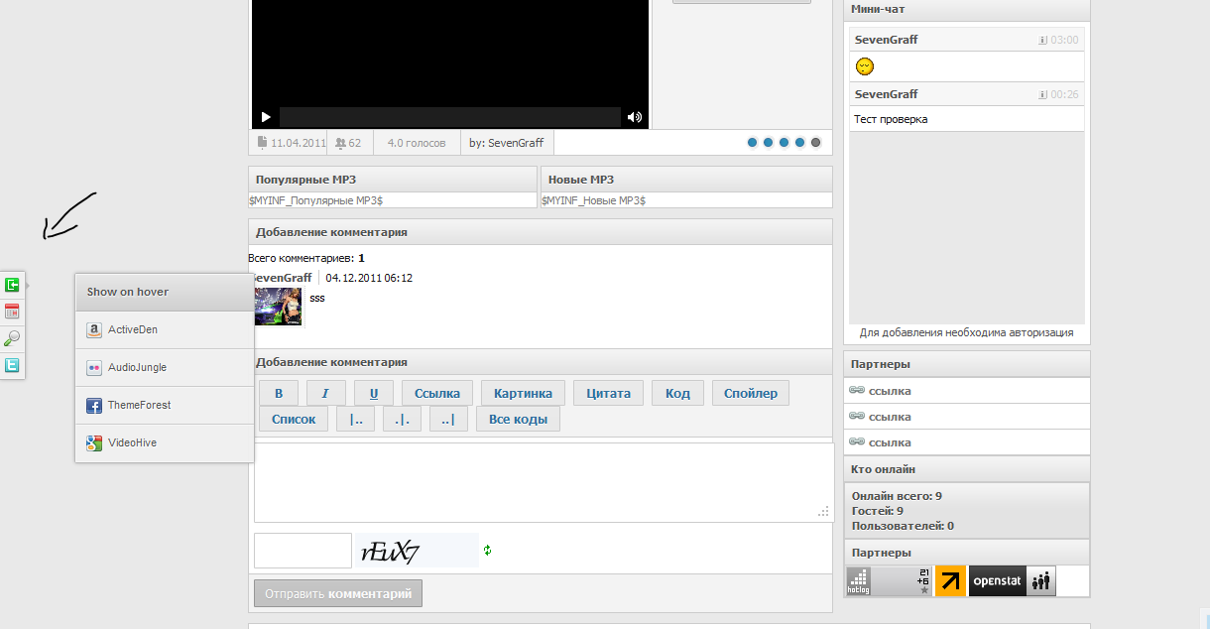Viewport: 1210px width, 629px height.
Task: Apply bold with the B button
Action: (279, 393)
